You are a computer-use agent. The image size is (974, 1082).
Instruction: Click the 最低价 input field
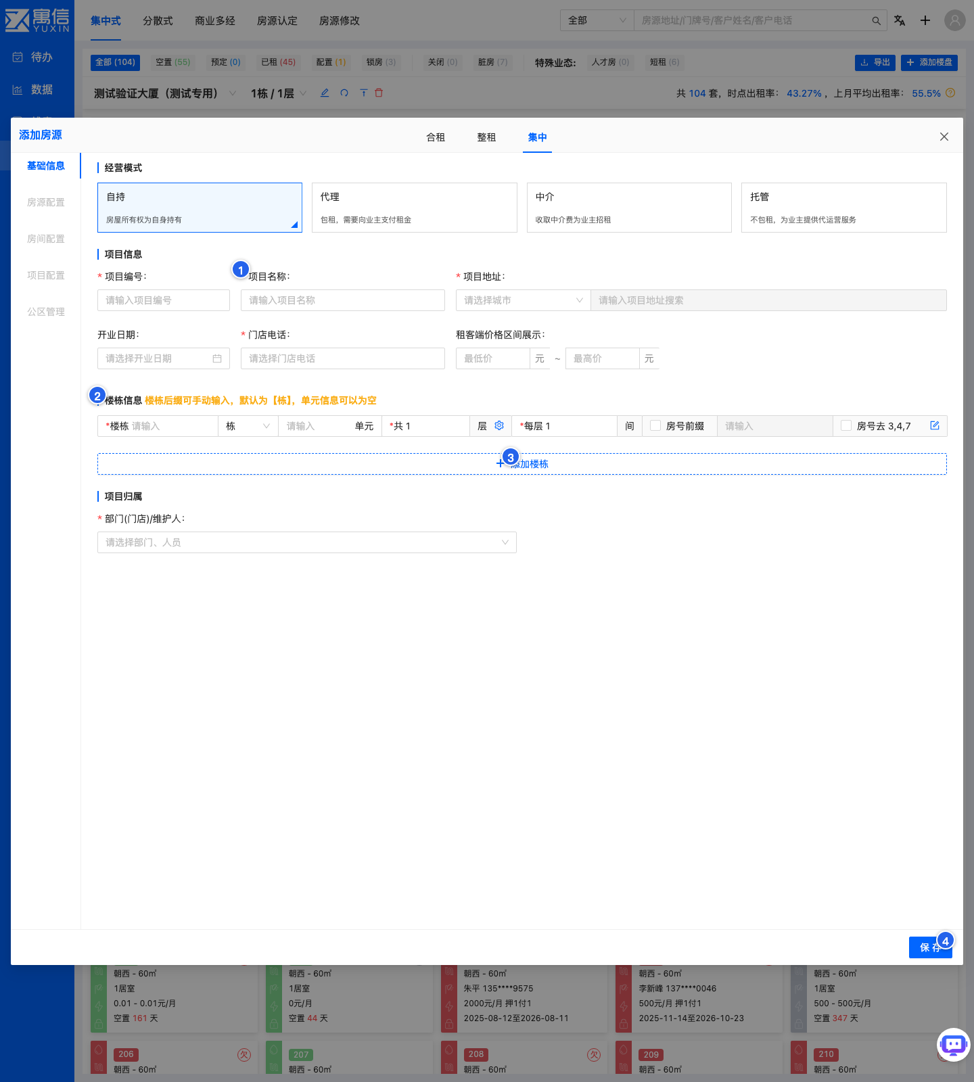(493, 358)
